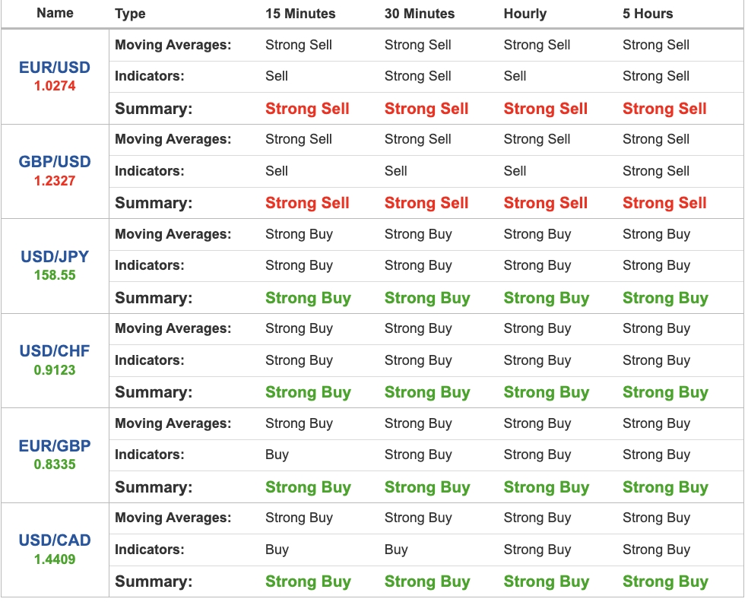Click the USD/JPY price 158.55
Screen dimensions: 748x602
55,275
